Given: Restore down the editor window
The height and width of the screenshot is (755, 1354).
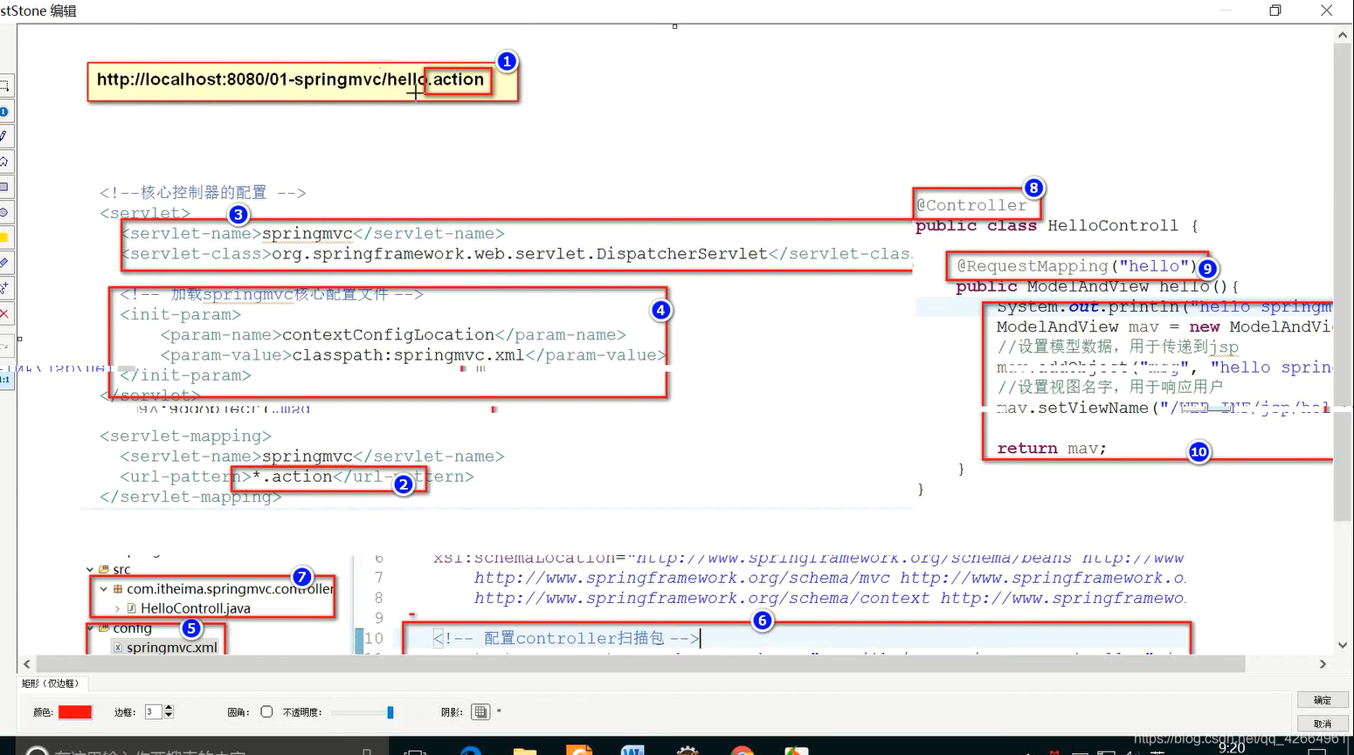Looking at the screenshot, I should [1275, 10].
